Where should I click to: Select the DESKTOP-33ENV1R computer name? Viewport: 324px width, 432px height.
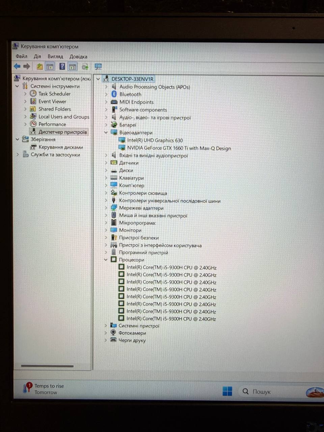[x=132, y=79]
